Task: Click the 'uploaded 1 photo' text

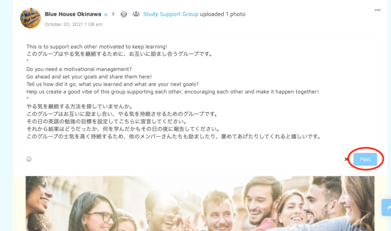Action: click(223, 14)
